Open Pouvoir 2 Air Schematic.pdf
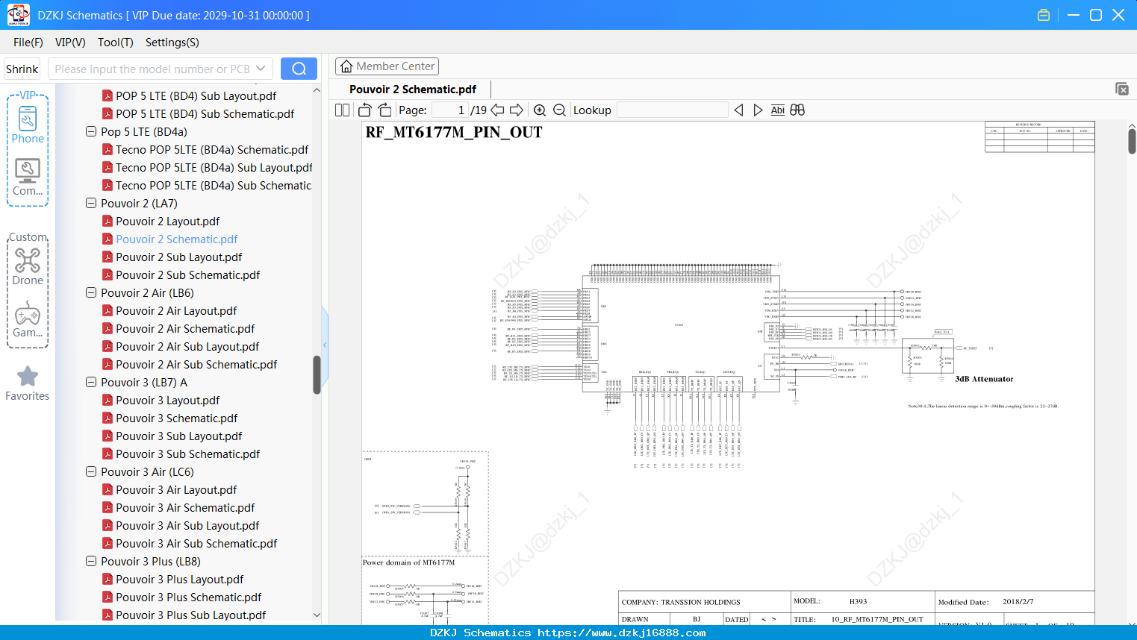The width and height of the screenshot is (1137, 640). point(185,329)
